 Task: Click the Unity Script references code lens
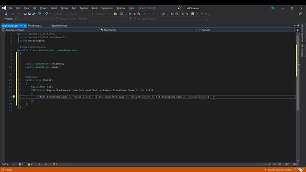point(33,47)
